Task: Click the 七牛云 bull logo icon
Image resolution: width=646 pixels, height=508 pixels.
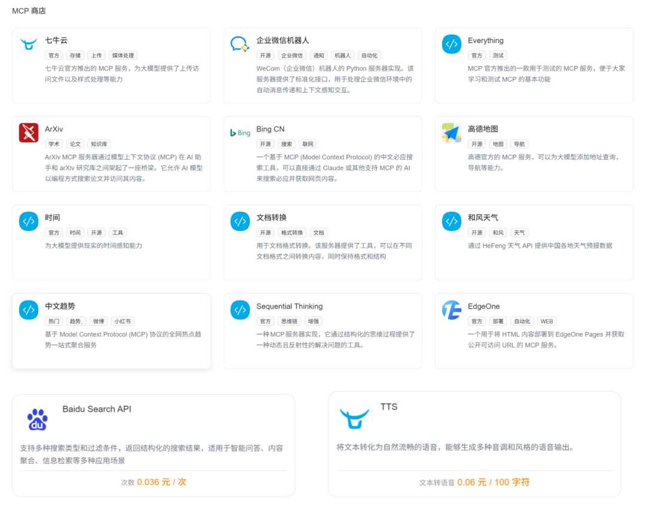Action: point(29,44)
